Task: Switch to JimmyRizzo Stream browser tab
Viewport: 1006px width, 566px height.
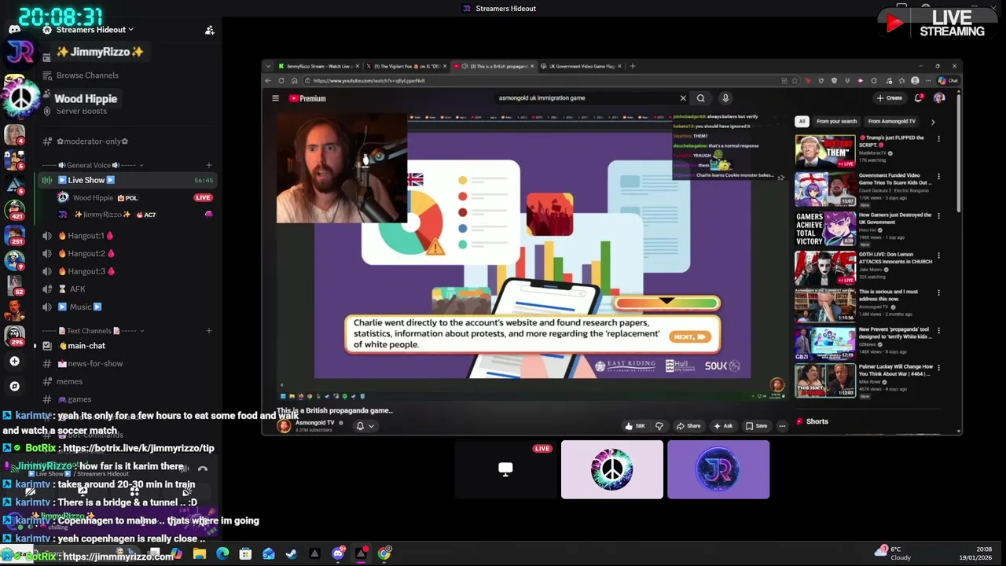Action: point(318,66)
